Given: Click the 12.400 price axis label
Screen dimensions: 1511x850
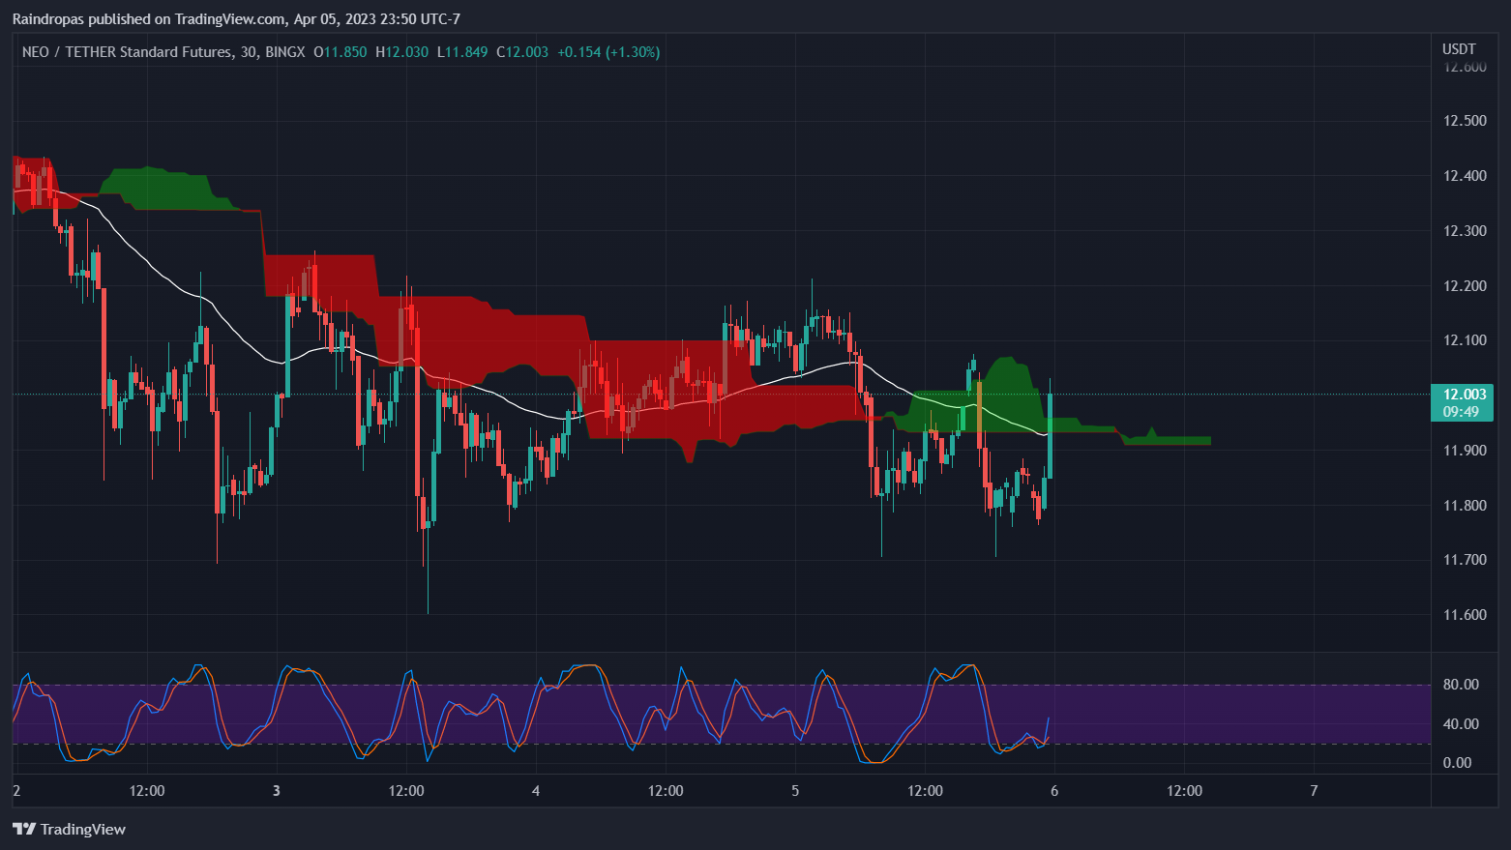Looking at the screenshot, I should 1465,176.
